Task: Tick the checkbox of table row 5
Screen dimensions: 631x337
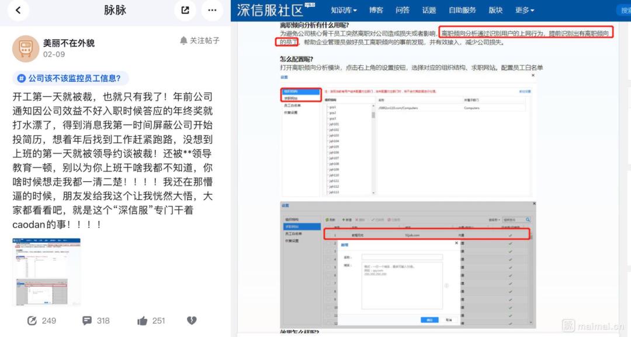Action: tap(328, 268)
